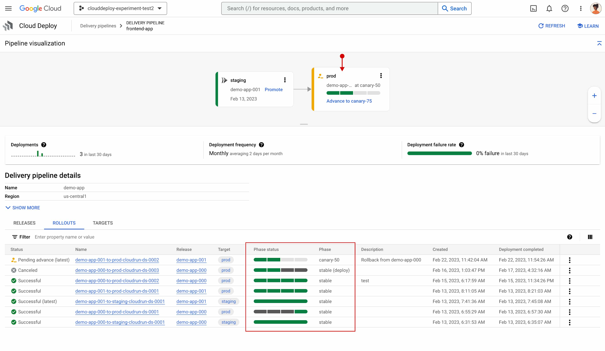Screen dimensions: 605x351
Task: Open row actions for Pending advance rollout
Action: tap(570, 260)
